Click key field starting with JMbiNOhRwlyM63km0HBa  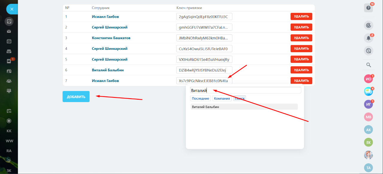click(204, 38)
